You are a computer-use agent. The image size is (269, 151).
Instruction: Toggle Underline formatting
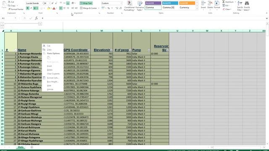click(x=34, y=8)
